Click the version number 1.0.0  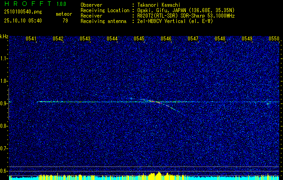coord(61,4)
